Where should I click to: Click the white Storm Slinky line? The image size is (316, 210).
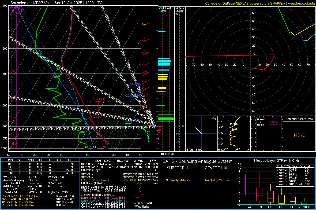click(x=198, y=130)
